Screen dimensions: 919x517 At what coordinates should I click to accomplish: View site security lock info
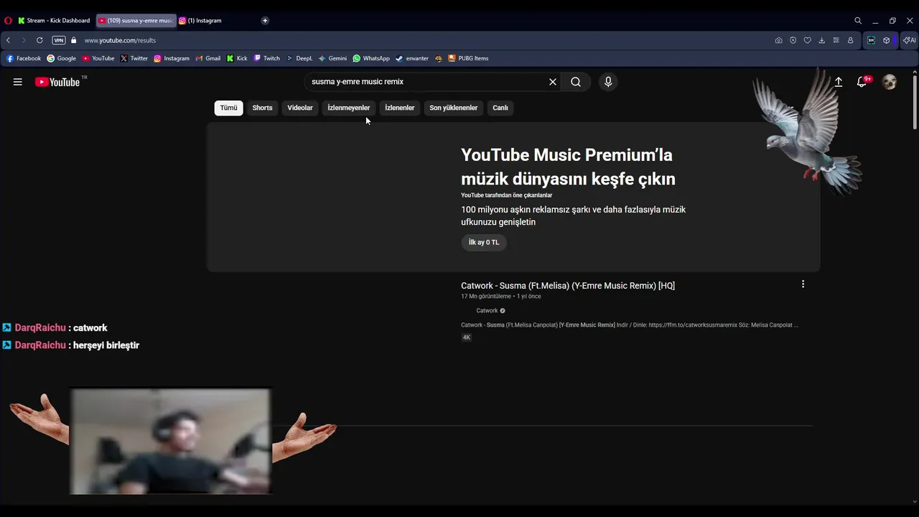click(x=73, y=40)
